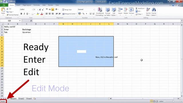Align text to the right
The height and width of the screenshot is (103, 183).
[53, 14]
